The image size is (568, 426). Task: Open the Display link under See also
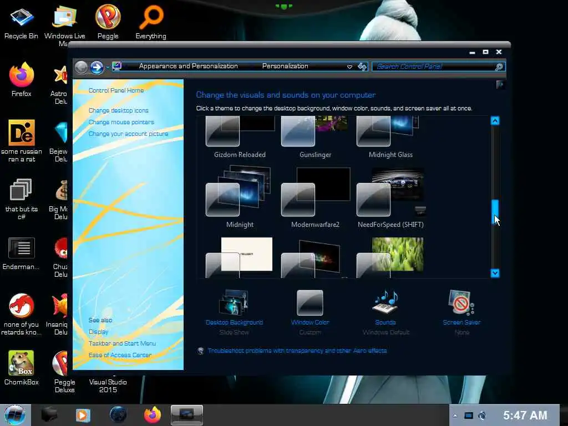tap(99, 332)
